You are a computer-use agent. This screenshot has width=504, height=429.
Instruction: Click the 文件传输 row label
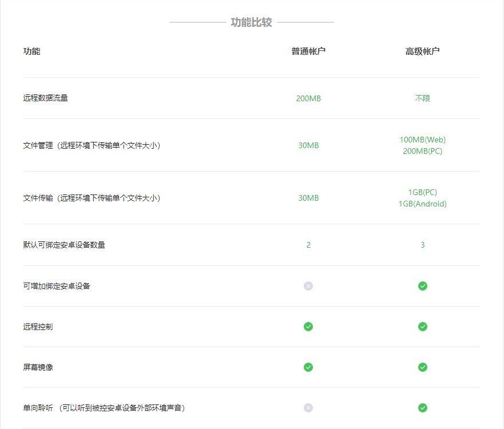(x=92, y=198)
